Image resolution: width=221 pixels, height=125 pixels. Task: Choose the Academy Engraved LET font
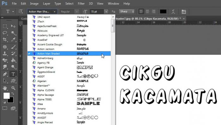point(69,35)
